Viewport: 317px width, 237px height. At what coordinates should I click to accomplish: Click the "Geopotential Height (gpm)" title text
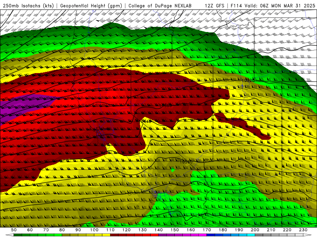click(x=91, y=6)
